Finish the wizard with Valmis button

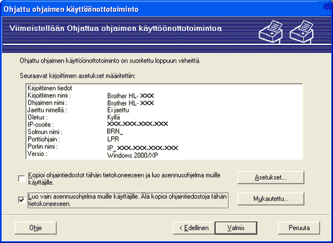pyautogui.click(x=236, y=228)
